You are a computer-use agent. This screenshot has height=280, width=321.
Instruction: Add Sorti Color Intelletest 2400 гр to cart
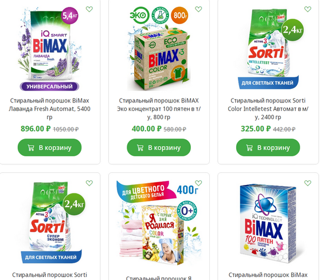(268, 148)
